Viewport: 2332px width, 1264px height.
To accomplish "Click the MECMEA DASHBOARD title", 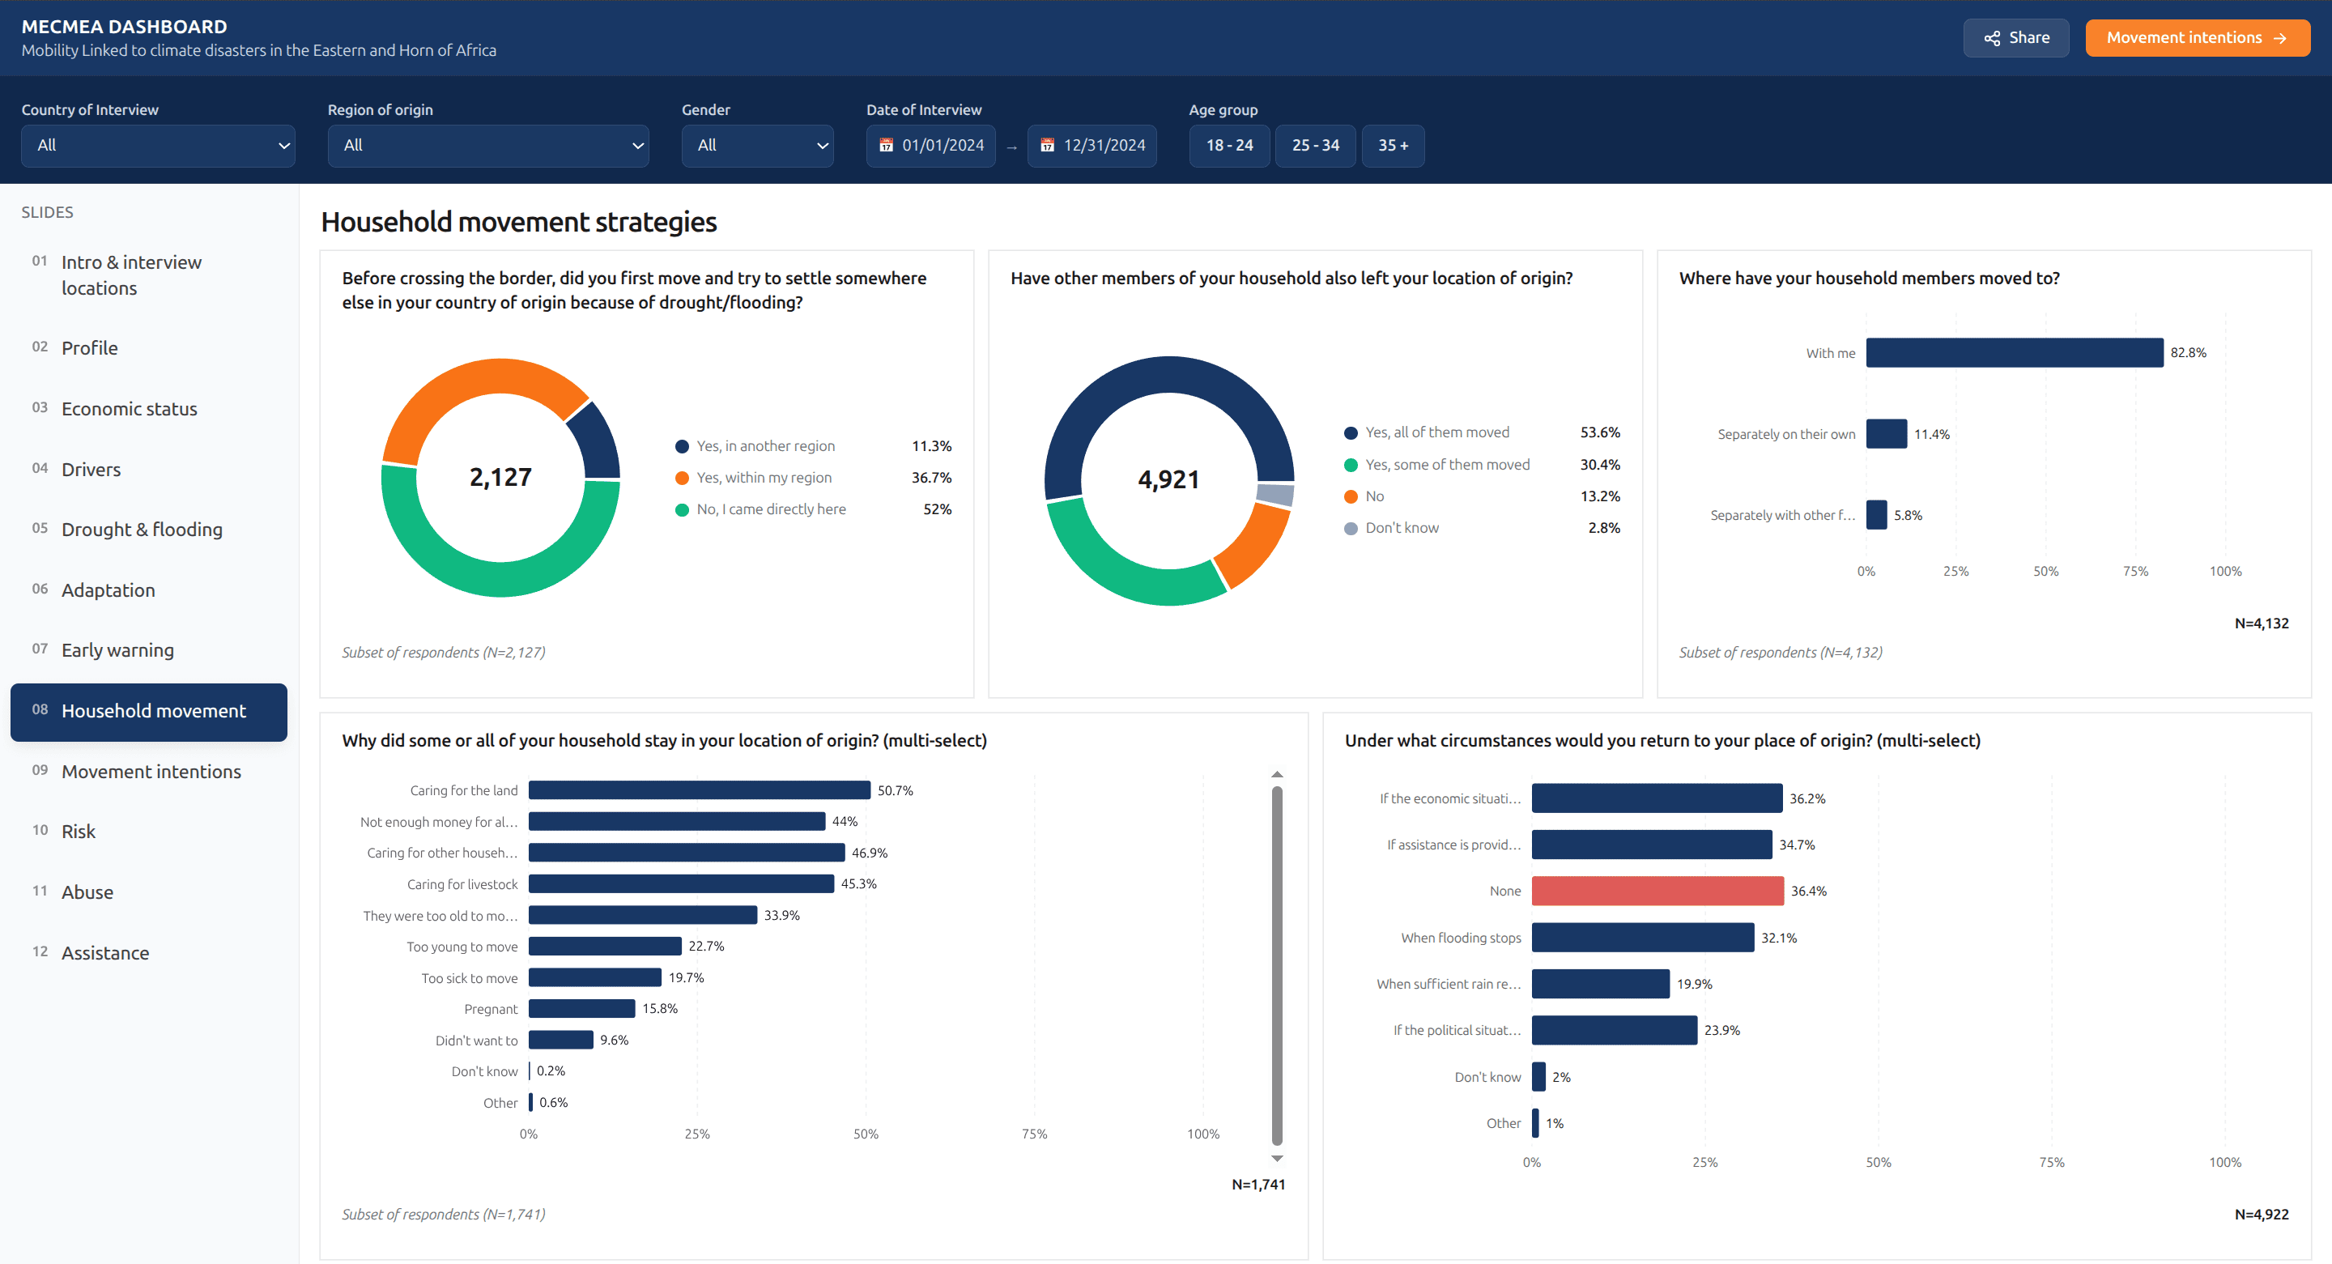I will (124, 26).
